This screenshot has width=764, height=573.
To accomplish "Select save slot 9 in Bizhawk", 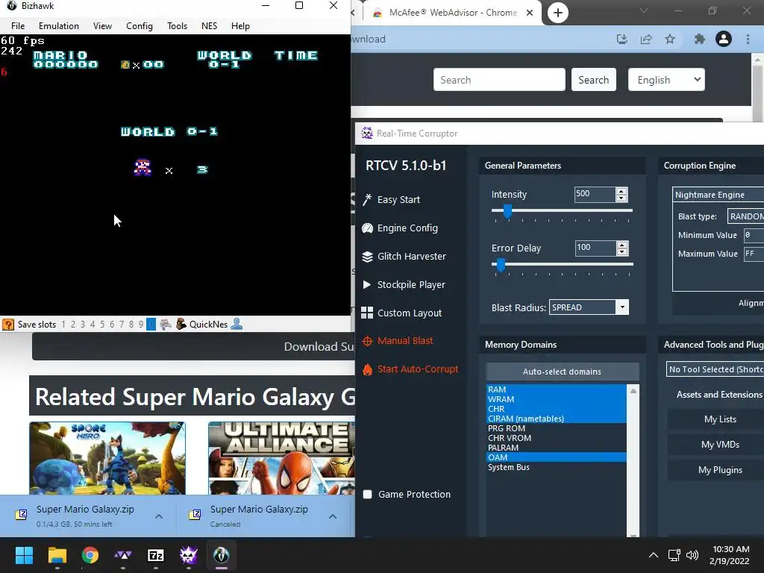I will point(141,325).
